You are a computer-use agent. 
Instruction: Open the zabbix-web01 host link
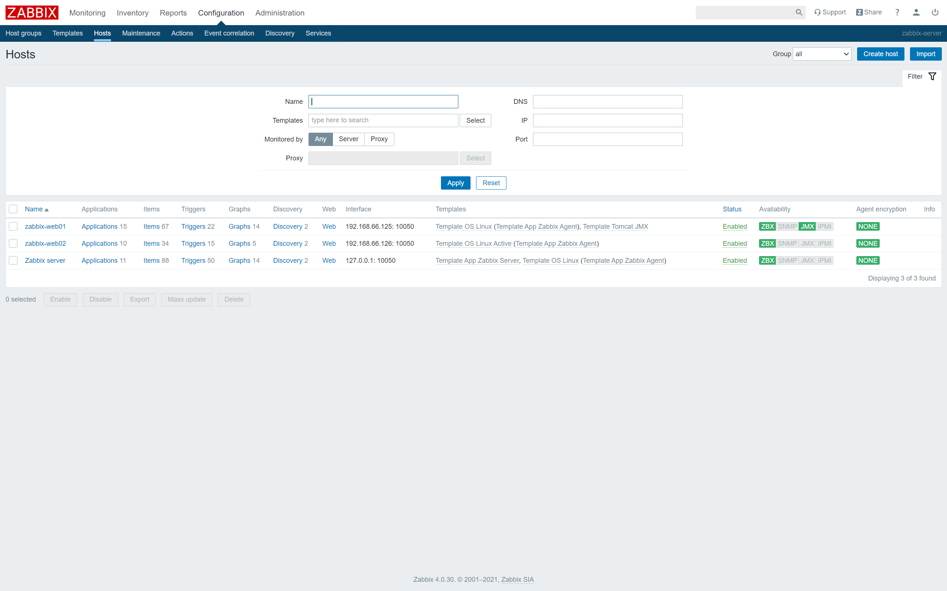coord(46,226)
